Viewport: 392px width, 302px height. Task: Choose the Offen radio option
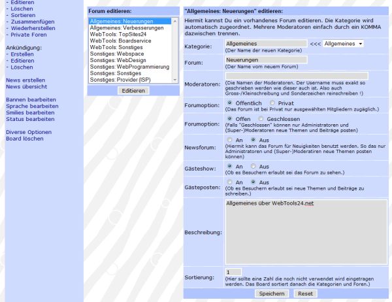(x=229, y=118)
